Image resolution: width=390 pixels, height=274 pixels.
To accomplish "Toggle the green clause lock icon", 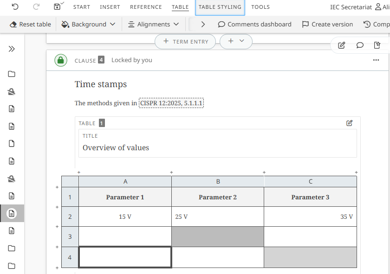I will (x=61, y=60).
